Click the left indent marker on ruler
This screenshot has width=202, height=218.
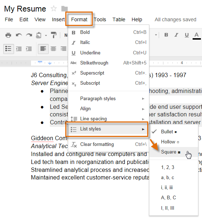(50, 63)
